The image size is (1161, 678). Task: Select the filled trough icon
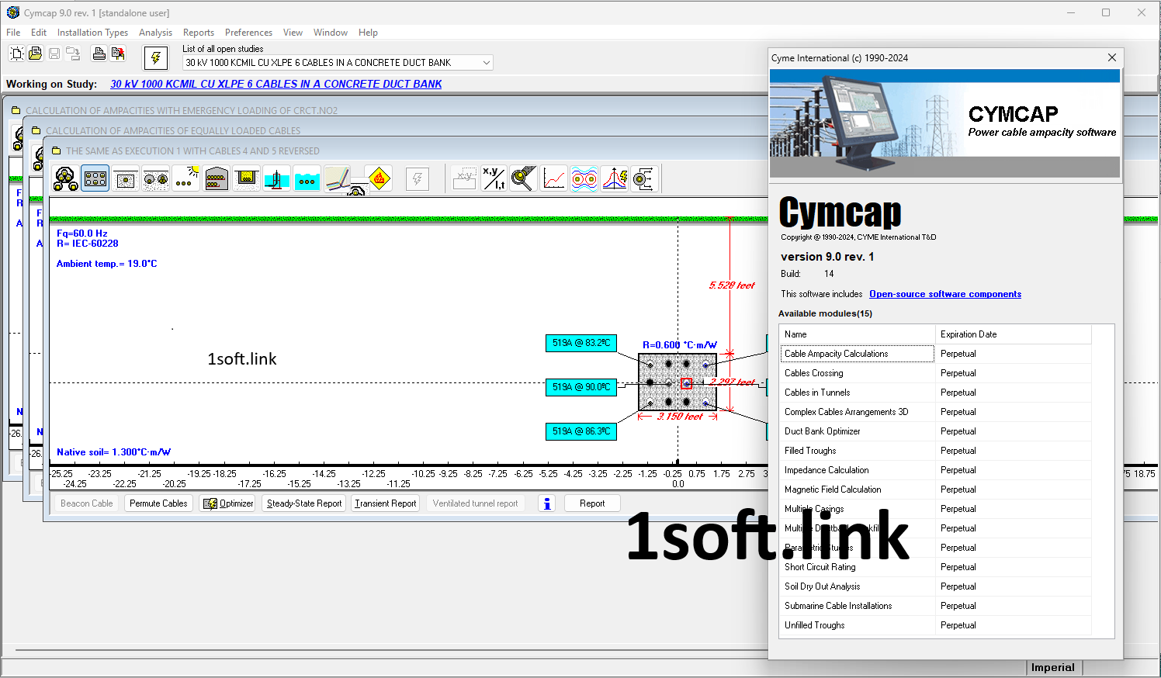247,179
